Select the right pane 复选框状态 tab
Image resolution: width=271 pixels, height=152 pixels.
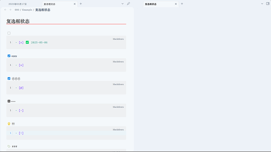150,4
